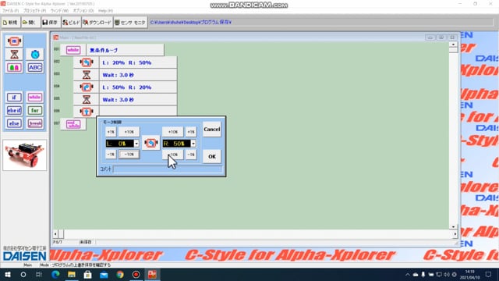
Task: Select the hourglass wait block in the palette
Action: pos(14,55)
